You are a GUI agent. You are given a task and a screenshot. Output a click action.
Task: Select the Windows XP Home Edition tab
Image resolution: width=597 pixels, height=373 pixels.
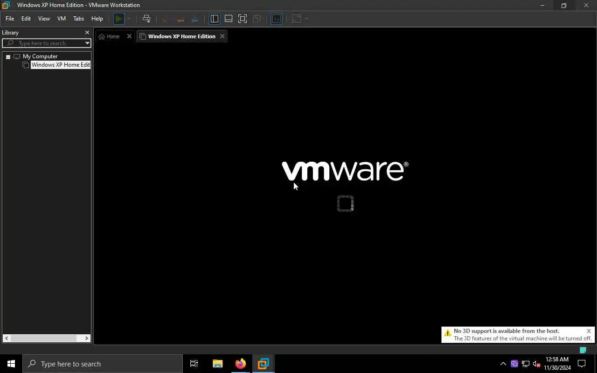(182, 36)
